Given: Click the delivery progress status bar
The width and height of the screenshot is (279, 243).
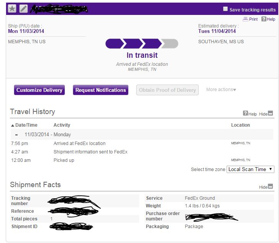Looking at the screenshot, I should click(142, 44).
